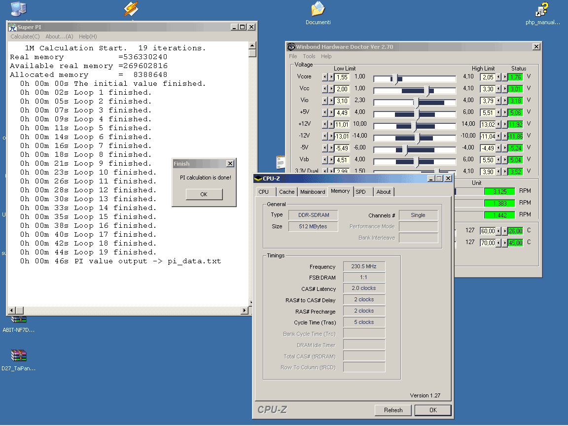Click the CAS# Latency value 2.0 clocks
This screenshot has width=568, height=426.
(364, 288)
